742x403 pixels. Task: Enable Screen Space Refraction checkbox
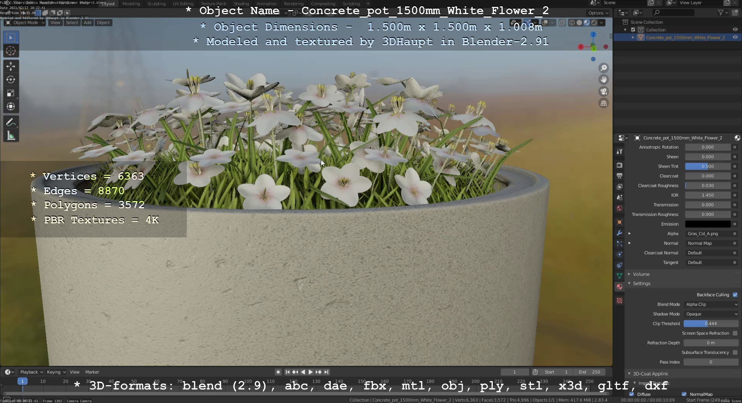pyautogui.click(x=735, y=333)
